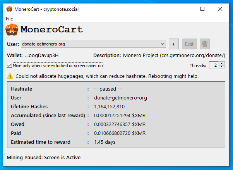Click the plus button to add user
The height and width of the screenshot is (170, 233).
click(x=173, y=44)
